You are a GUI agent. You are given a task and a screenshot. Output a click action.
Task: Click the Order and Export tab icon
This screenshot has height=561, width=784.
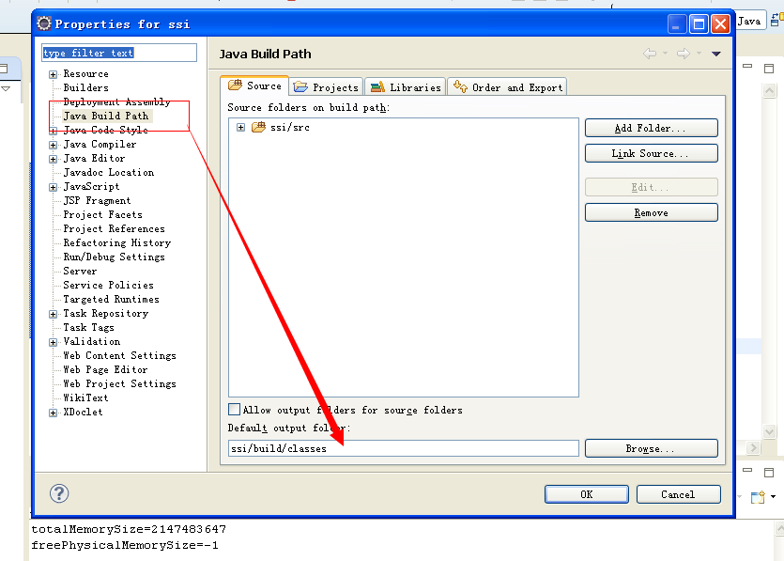(x=460, y=87)
